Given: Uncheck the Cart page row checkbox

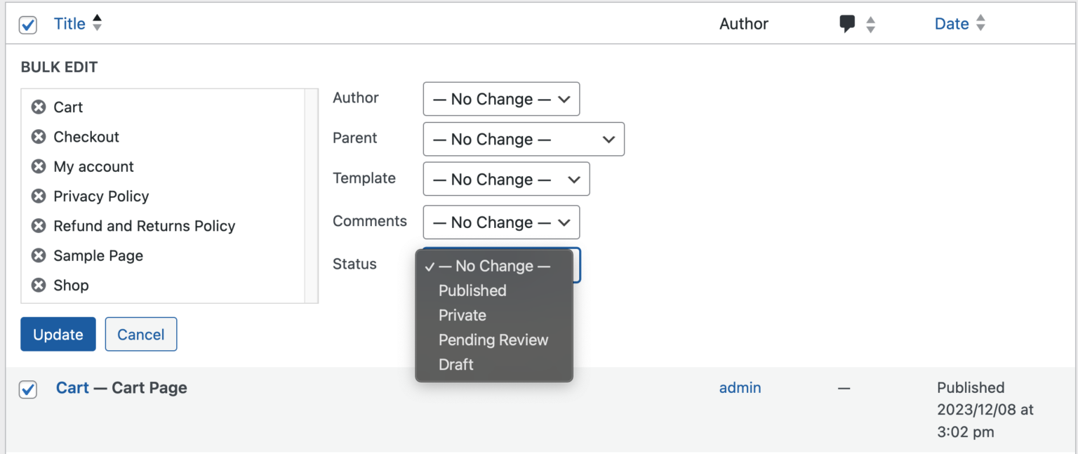Looking at the screenshot, I should [x=27, y=389].
